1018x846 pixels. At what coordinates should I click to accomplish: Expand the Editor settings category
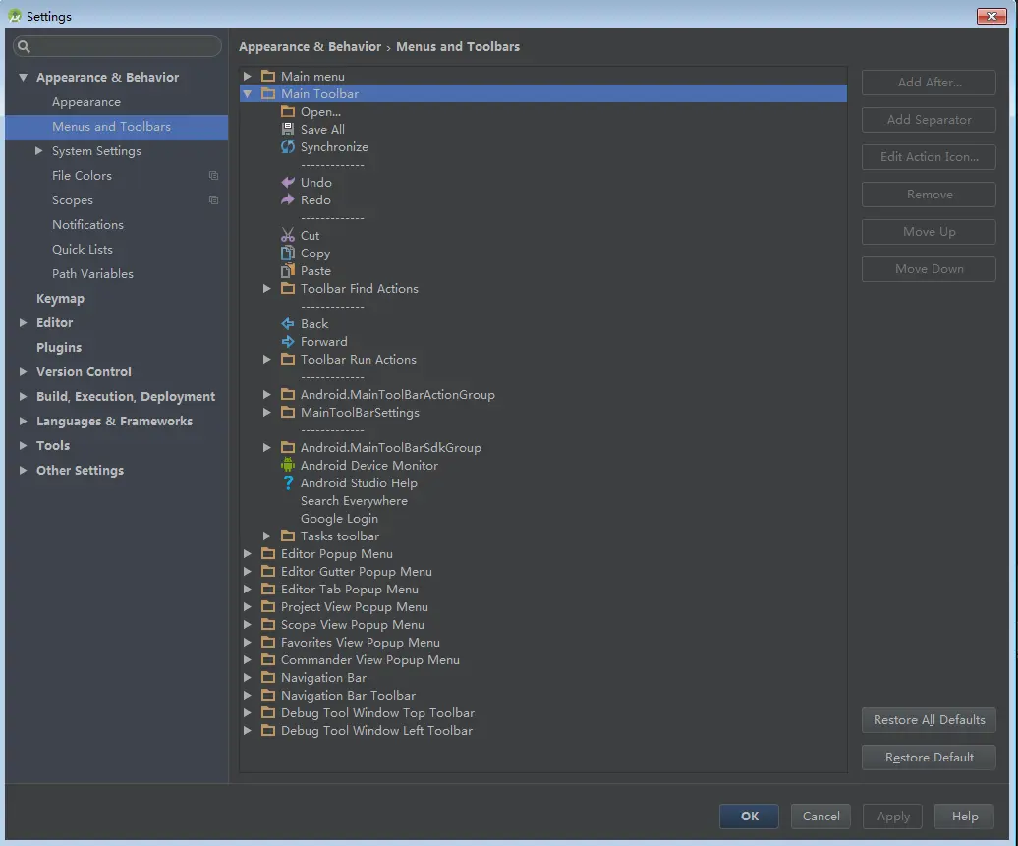pyautogui.click(x=24, y=322)
